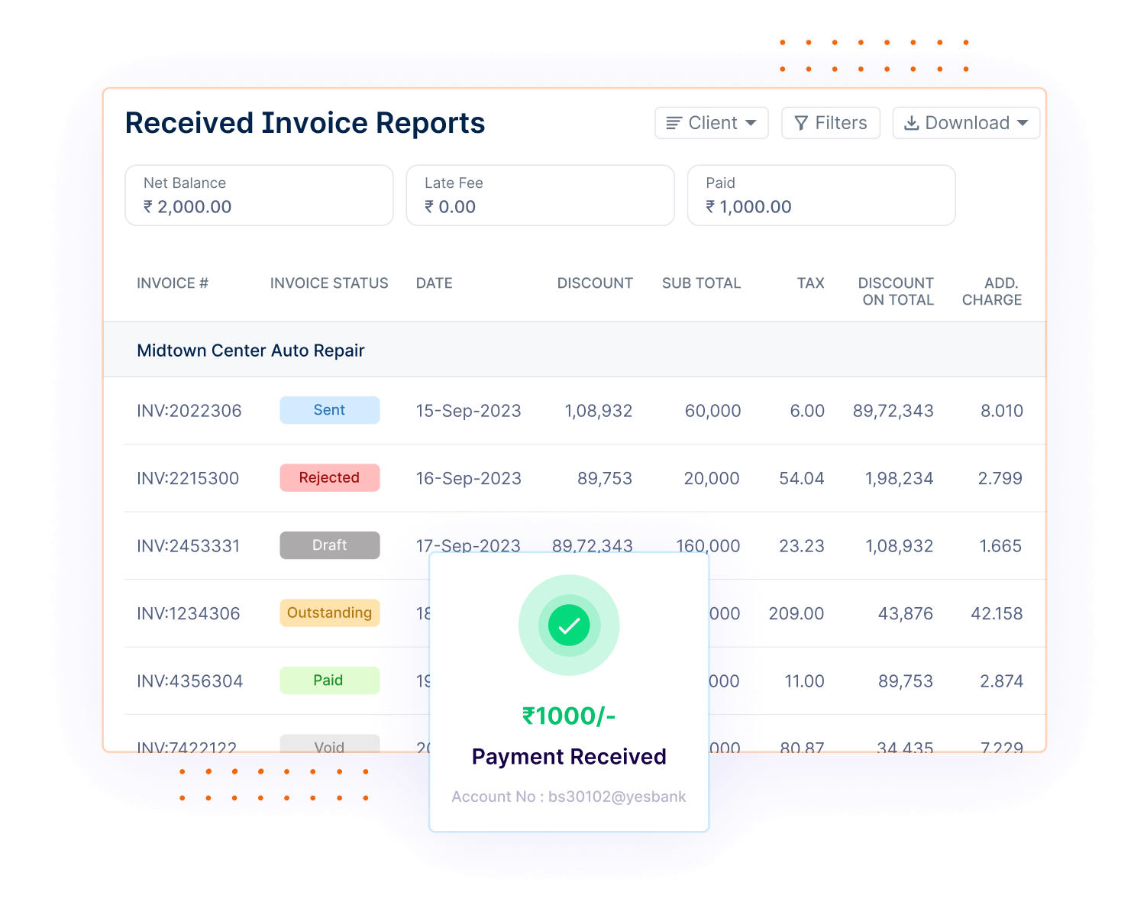Click the Received Invoice Reports title
Screen dimensions: 1147x918
pos(305,123)
